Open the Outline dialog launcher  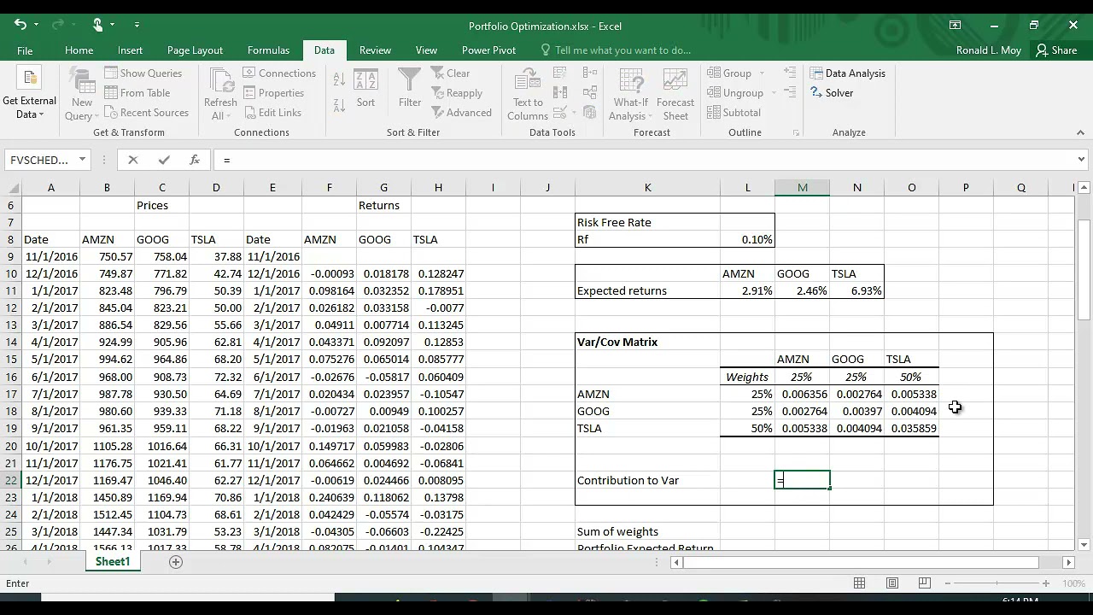[797, 133]
